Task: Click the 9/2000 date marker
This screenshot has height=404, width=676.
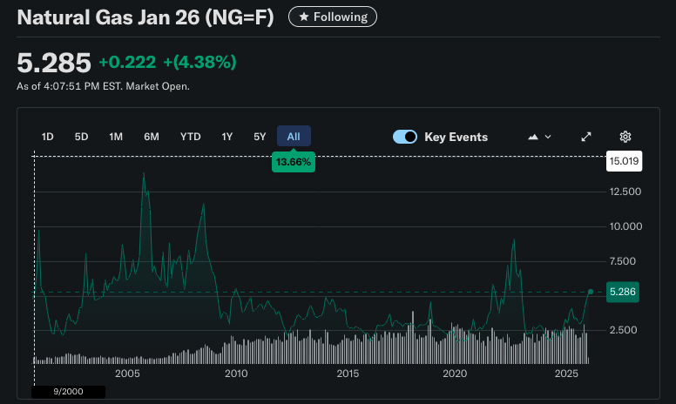Action: click(x=68, y=392)
